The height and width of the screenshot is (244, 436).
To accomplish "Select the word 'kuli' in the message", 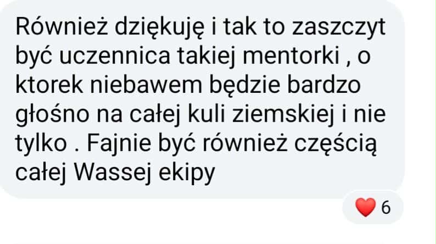I will click(206, 114).
